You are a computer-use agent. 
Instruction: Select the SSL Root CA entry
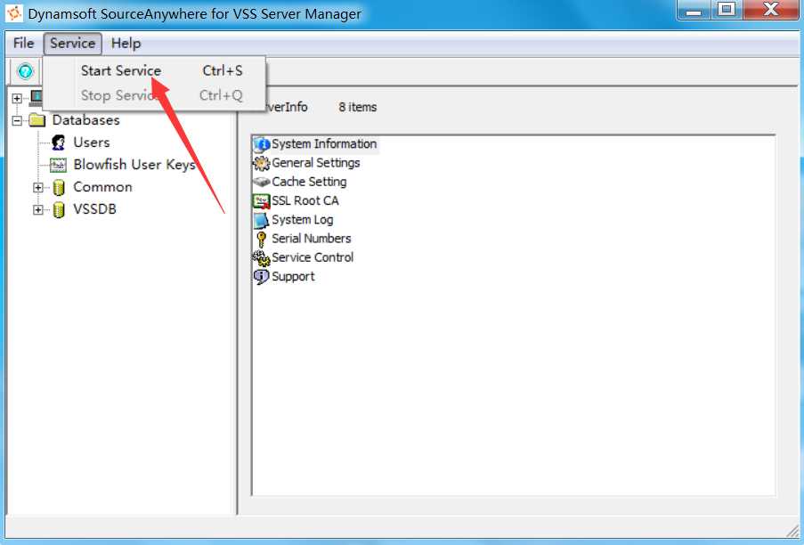[x=305, y=201]
